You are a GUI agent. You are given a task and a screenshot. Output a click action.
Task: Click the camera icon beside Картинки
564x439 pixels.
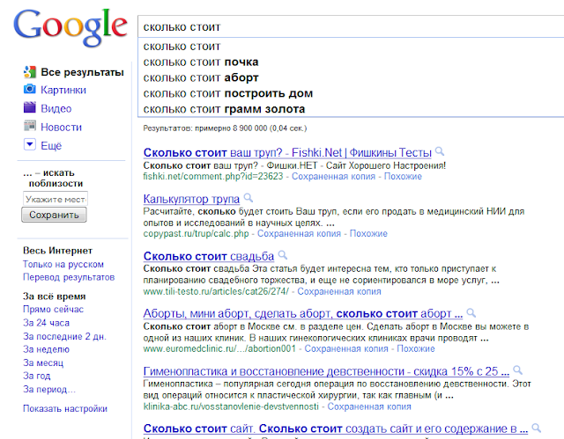point(29,89)
